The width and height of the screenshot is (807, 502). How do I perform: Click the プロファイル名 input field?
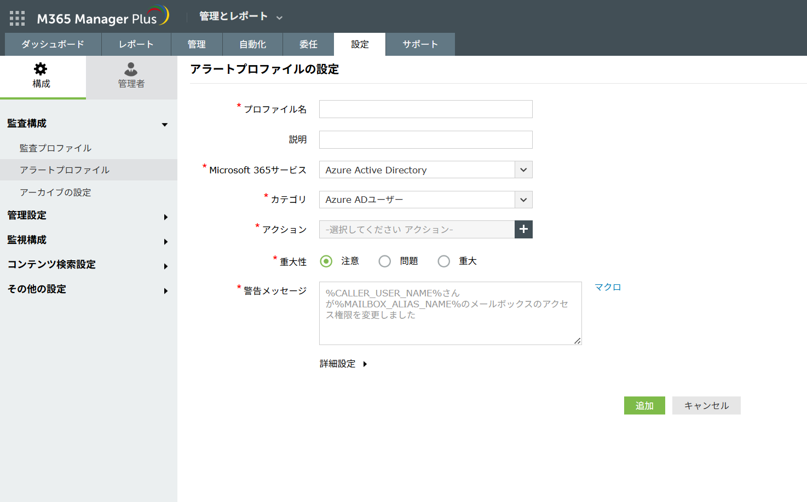pyautogui.click(x=426, y=109)
